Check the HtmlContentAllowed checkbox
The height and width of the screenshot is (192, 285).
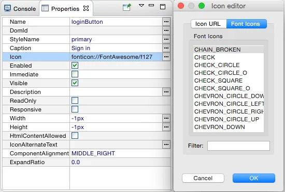[x=75, y=136]
